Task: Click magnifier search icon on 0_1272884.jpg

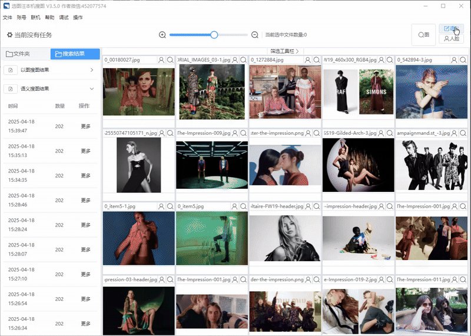Action: click(317, 60)
